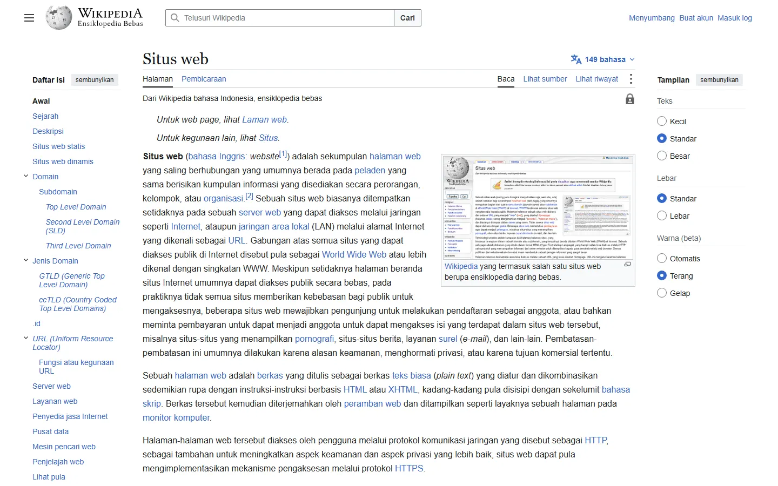Choose Lebar page width
Image resolution: width=778 pixels, height=486 pixels.
(662, 216)
